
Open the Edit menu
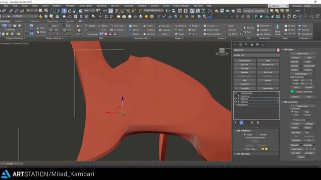6,6
